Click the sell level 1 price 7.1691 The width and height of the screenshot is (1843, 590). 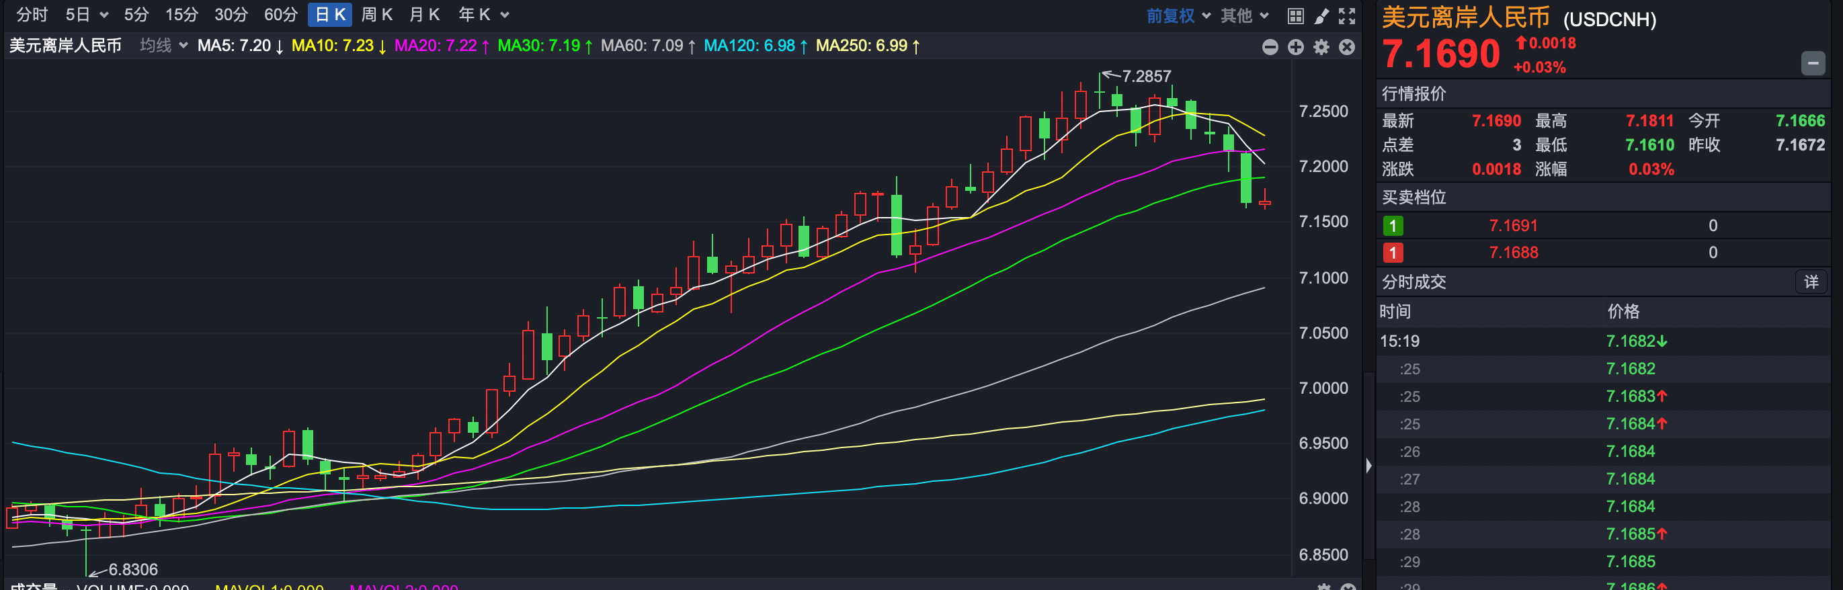tap(1512, 226)
